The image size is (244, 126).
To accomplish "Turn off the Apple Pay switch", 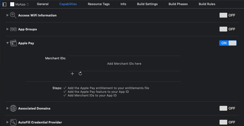I will 228,43.
